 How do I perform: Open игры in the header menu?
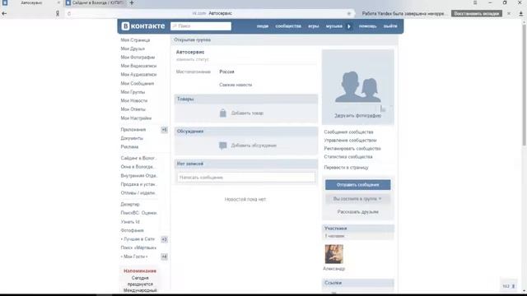click(313, 26)
